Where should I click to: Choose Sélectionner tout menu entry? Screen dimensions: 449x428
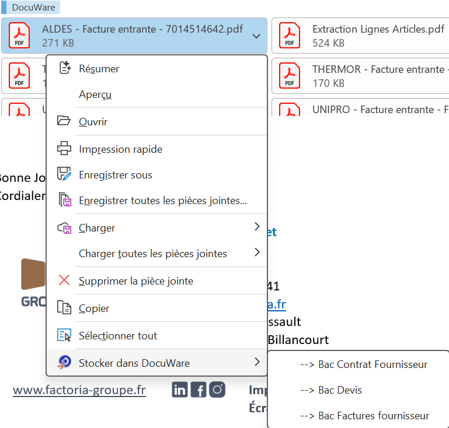click(x=157, y=336)
